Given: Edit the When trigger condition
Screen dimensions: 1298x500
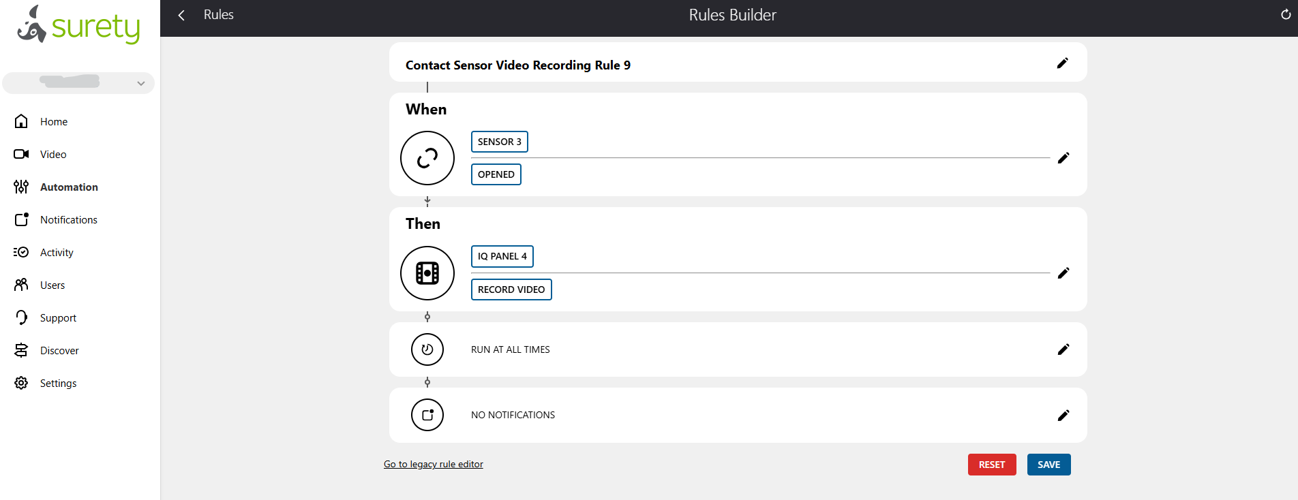Looking at the screenshot, I should [1063, 158].
